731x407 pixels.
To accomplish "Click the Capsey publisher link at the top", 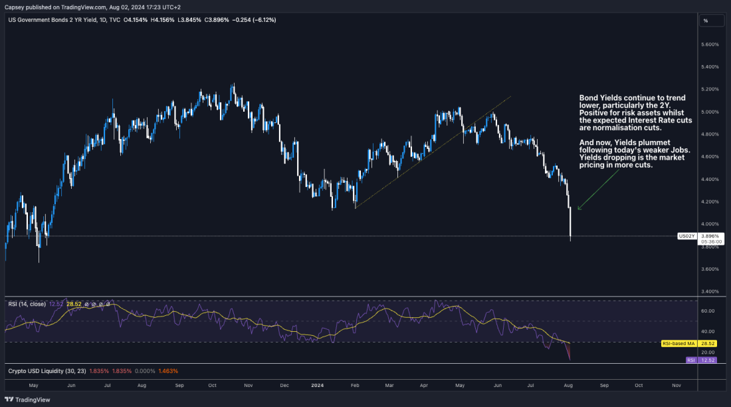I will pos(15,6).
